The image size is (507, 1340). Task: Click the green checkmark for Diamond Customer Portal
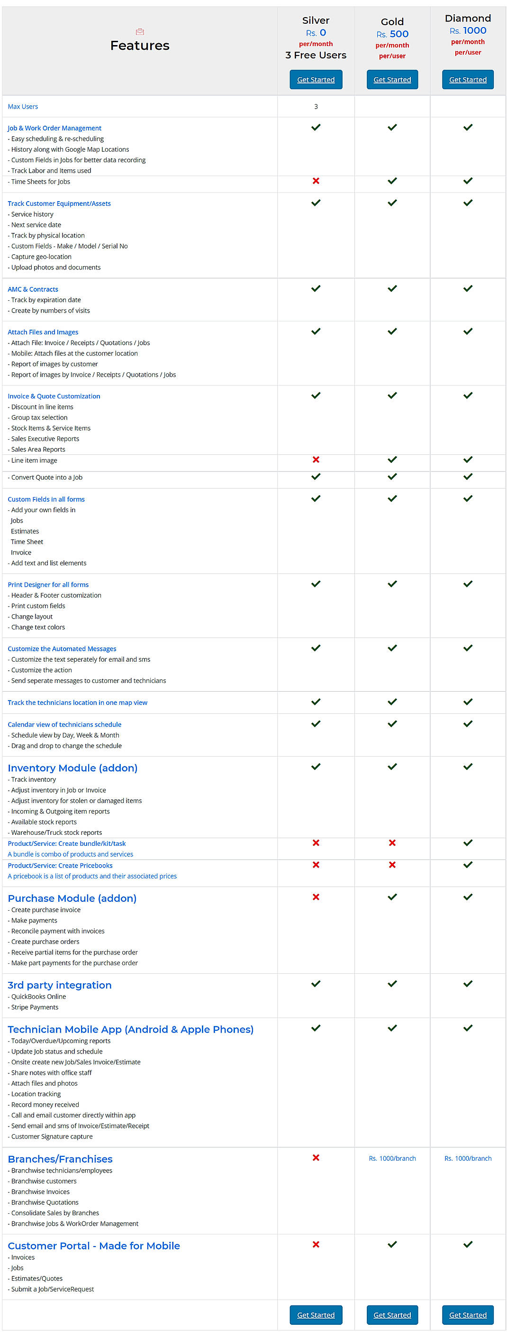click(x=467, y=1244)
